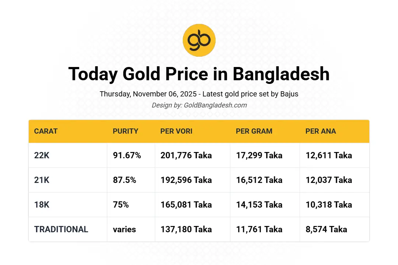Click the TRADITIONAL row label
Viewport: 398px width, 265px height.
coord(61,229)
